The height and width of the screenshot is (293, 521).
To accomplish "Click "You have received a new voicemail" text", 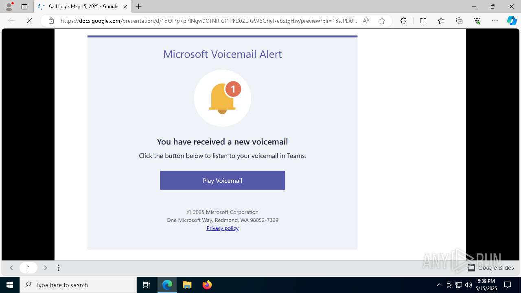I will pyautogui.click(x=222, y=142).
